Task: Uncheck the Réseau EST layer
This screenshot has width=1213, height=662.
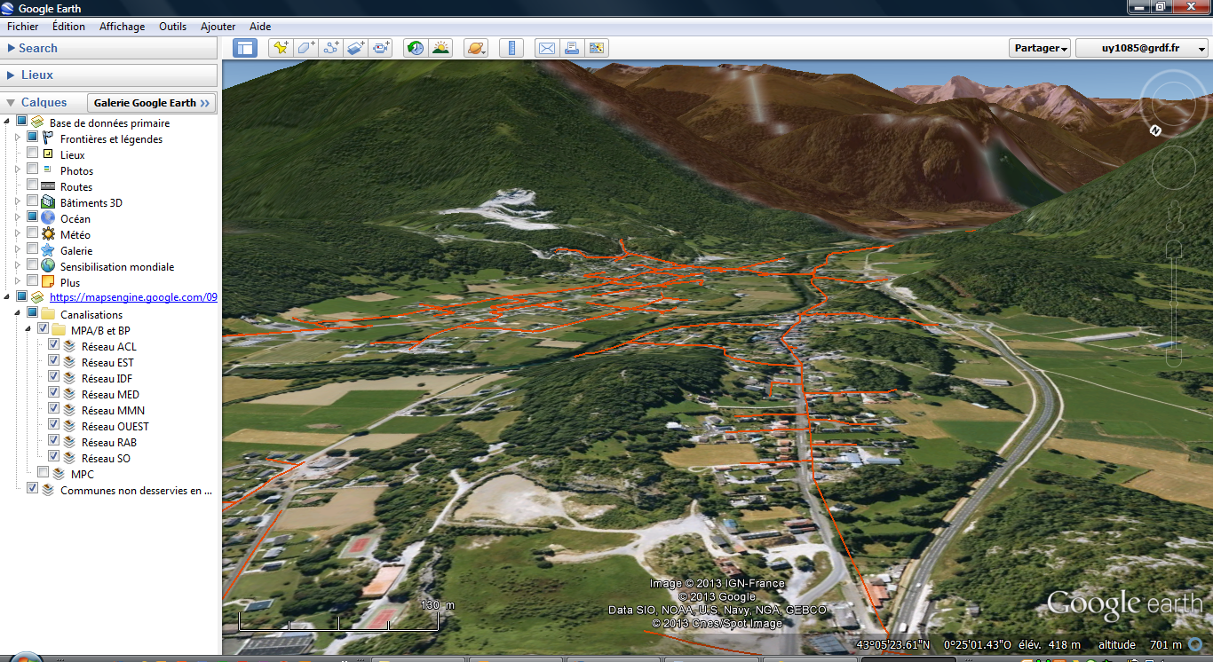Action: [53, 362]
